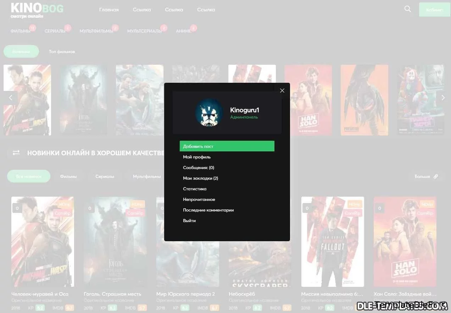Switch to Топ фильмов tab
This screenshot has width=451, height=313.
coord(62,52)
